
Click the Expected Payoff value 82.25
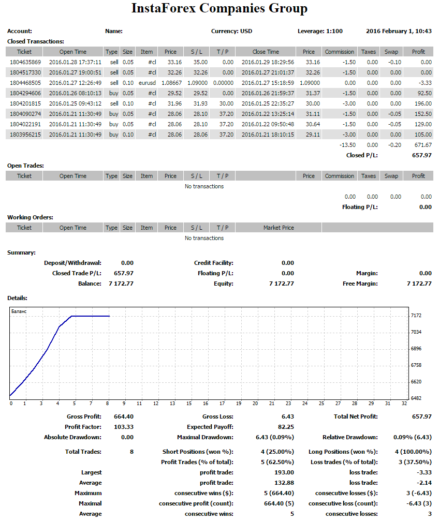coord(286,427)
